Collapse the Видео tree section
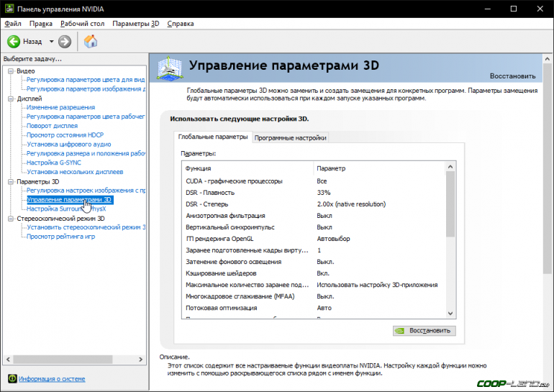554x392 pixels. [x=10, y=71]
